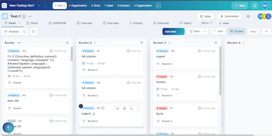Click bucket icon on Syria card

pos(158,121)
